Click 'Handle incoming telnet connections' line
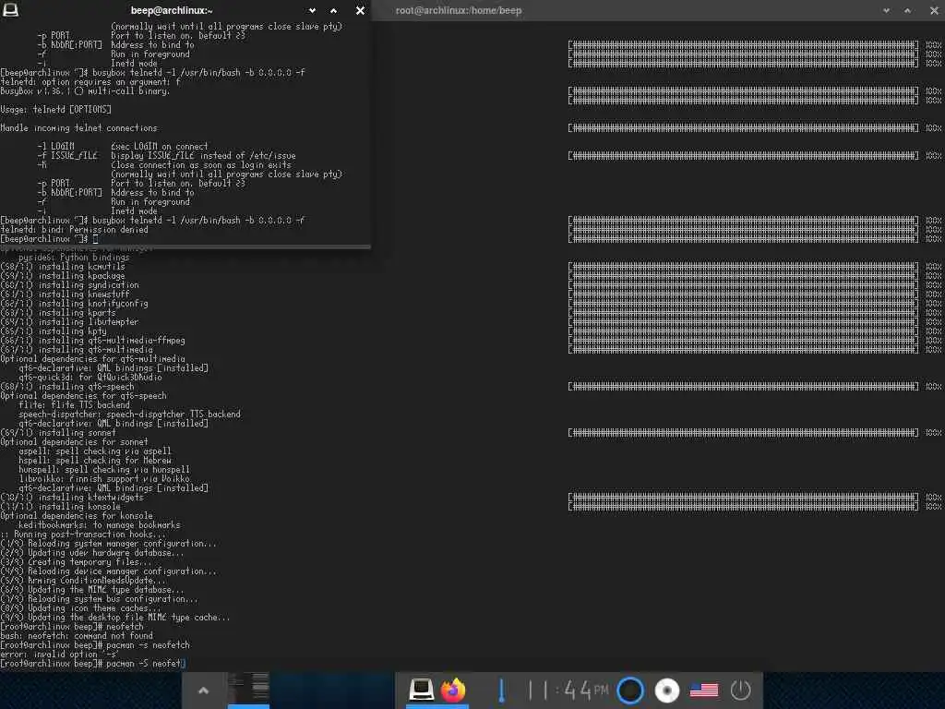Screen dimensions: 945x709 [79, 127]
